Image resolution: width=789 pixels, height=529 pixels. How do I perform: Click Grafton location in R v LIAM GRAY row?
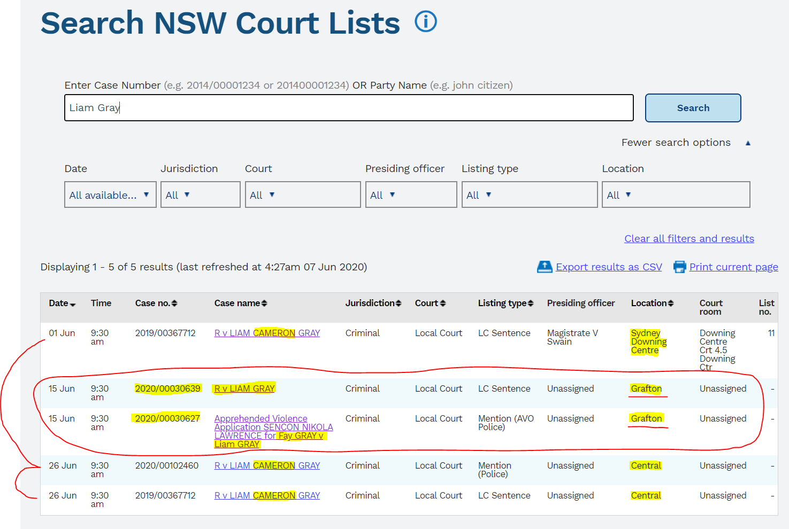(x=646, y=389)
